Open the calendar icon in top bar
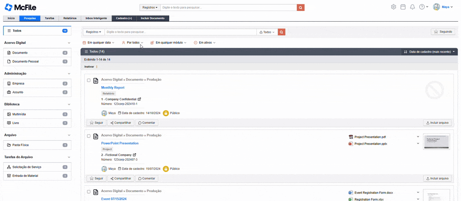This screenshot has height=201, width=461. coord(403,7)
